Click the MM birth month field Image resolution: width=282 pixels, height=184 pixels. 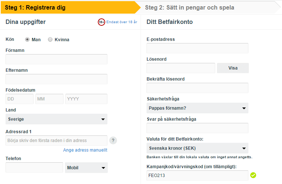(x=49, y=99)
